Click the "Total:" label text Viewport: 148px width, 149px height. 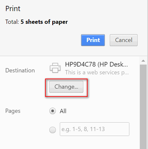[x=12, y=22]
